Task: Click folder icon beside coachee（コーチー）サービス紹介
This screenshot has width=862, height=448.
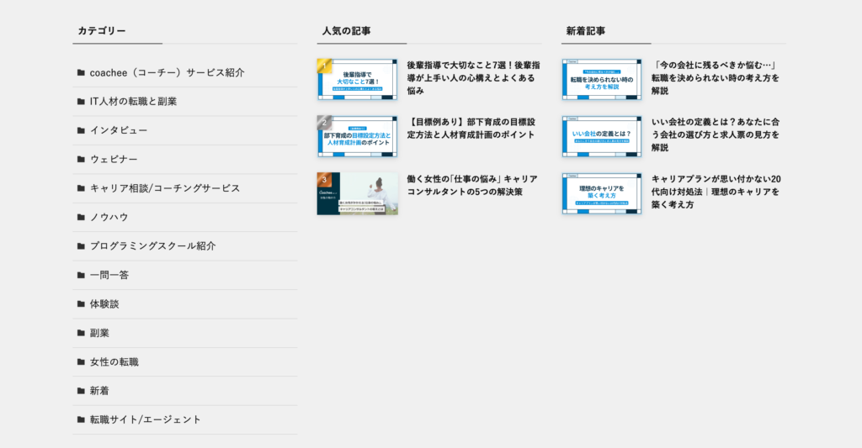Action: click(x=81, y=73)
